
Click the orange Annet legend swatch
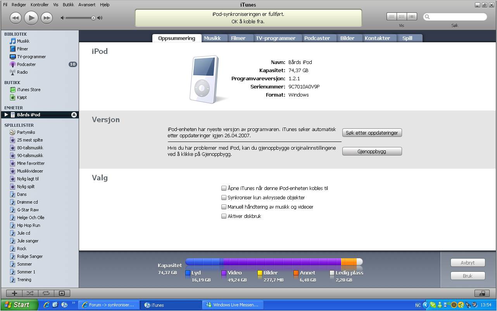point(296,273)
